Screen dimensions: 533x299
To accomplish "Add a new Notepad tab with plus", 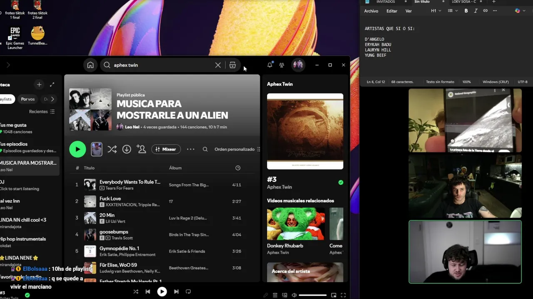I will click(494, 2).
